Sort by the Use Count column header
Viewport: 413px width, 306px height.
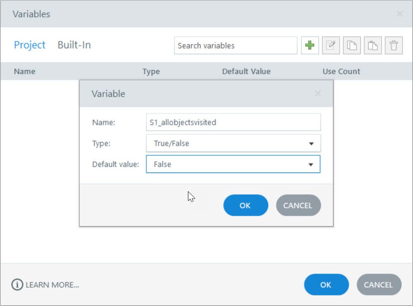(341, 71)
